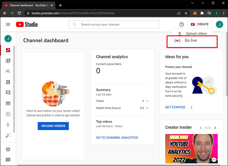The width and height of the screenshot is (228, 166).
Task: Open browser extensions puzzle icon
Action: [x=202, y=13]
